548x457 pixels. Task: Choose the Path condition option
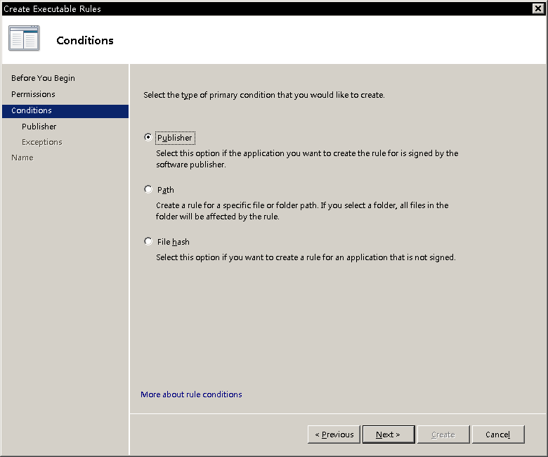coord(148,189)
